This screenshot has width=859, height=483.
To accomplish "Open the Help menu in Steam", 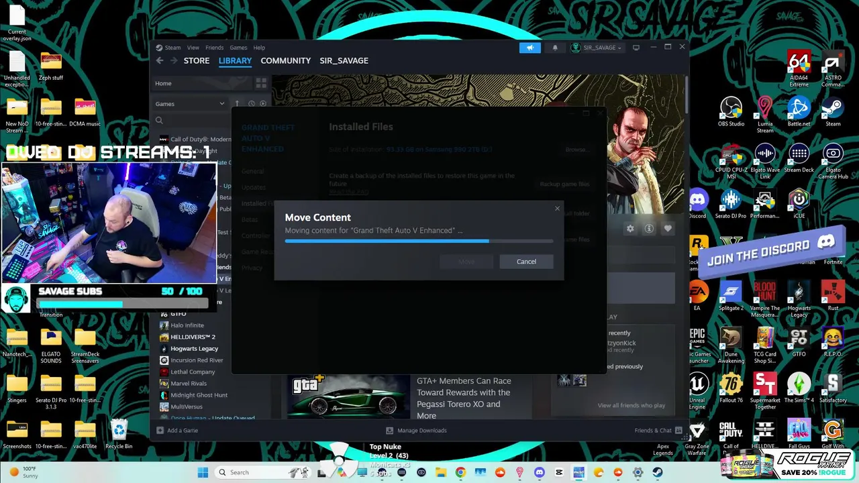I will click(x=259, y=48).
